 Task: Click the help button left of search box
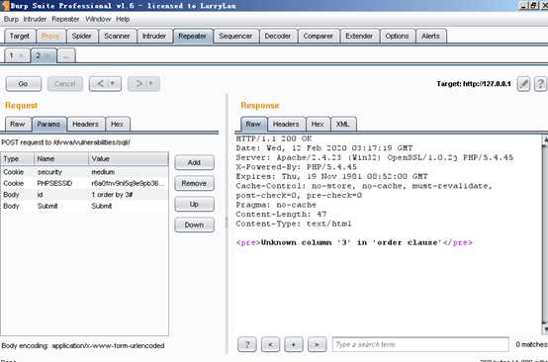tap(247, 344)
